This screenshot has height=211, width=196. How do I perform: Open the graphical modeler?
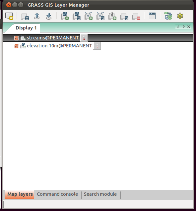pyautogui.click(x=168, y=16)
